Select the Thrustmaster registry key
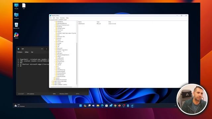The height and width of the screenshot is (119, 212). [61, 61]
